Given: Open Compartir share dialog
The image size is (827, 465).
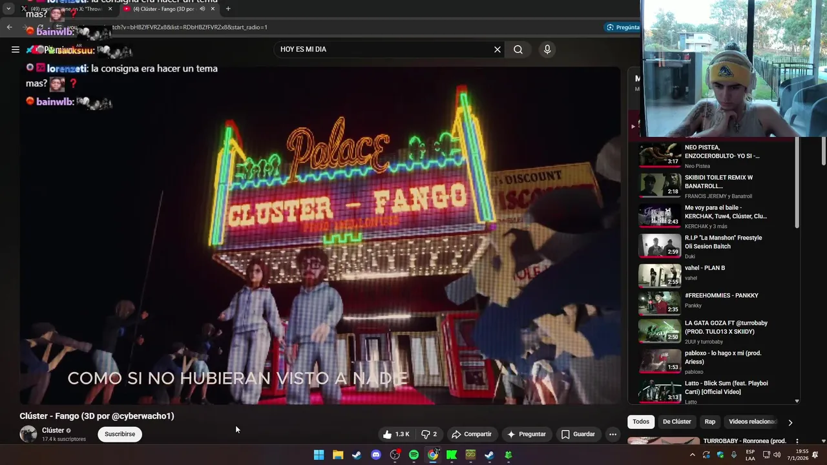Looking at the screenshot, I should click(x=472, y=434).
